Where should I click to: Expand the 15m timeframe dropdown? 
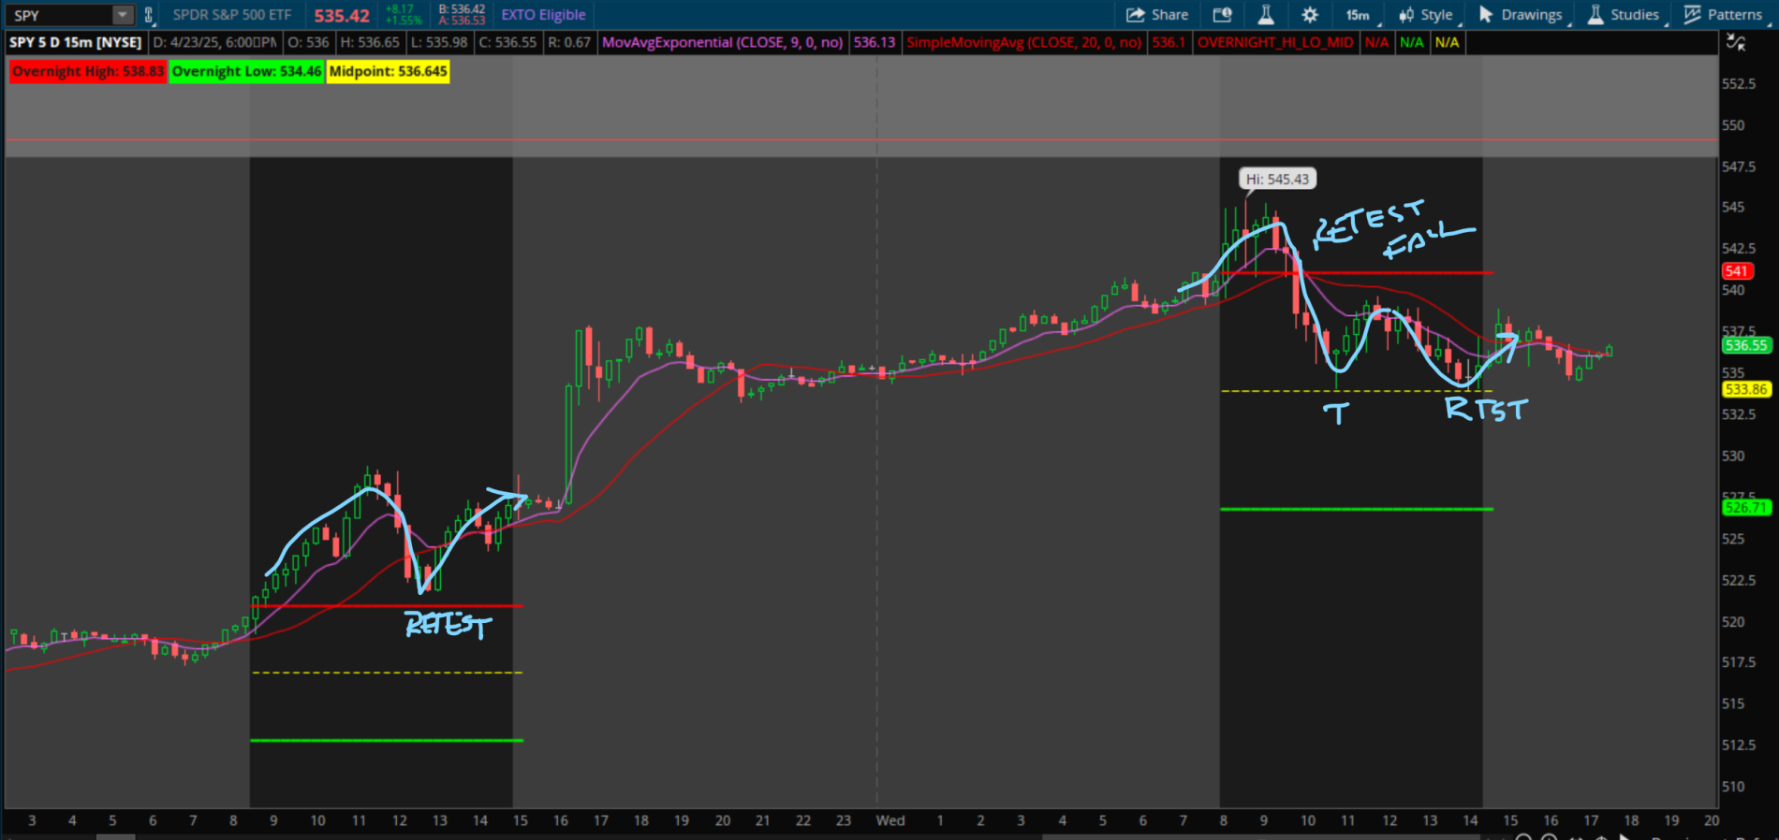[x=1359, y=15]
